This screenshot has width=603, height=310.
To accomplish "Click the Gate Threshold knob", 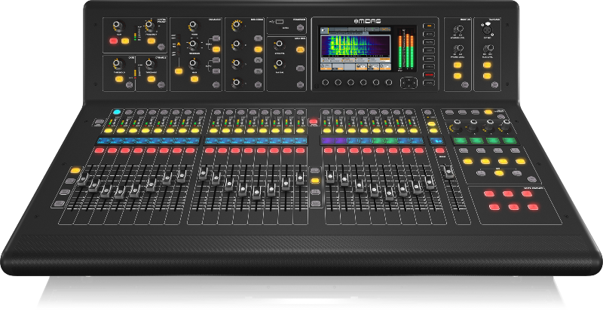I will pos(119,63).
